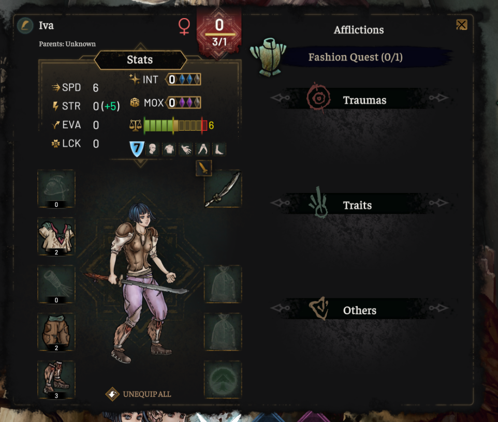Click the feet body-part armor icon
498x422 pixels.
pyautogui.click(x=219, y=148)
